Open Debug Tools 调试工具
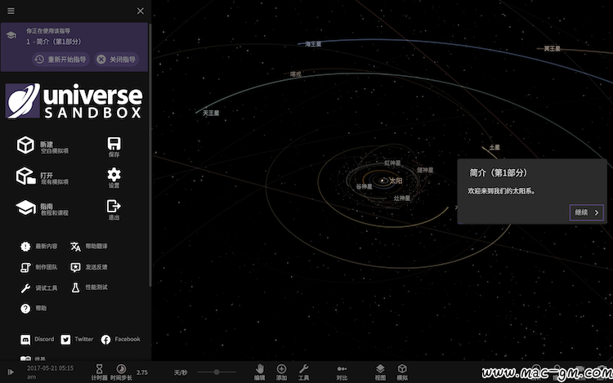The height and width of the screenshot is (383, 613). 39,288
